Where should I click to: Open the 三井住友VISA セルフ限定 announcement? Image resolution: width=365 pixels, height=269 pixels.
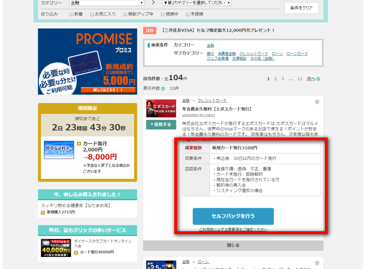point(218,30)
